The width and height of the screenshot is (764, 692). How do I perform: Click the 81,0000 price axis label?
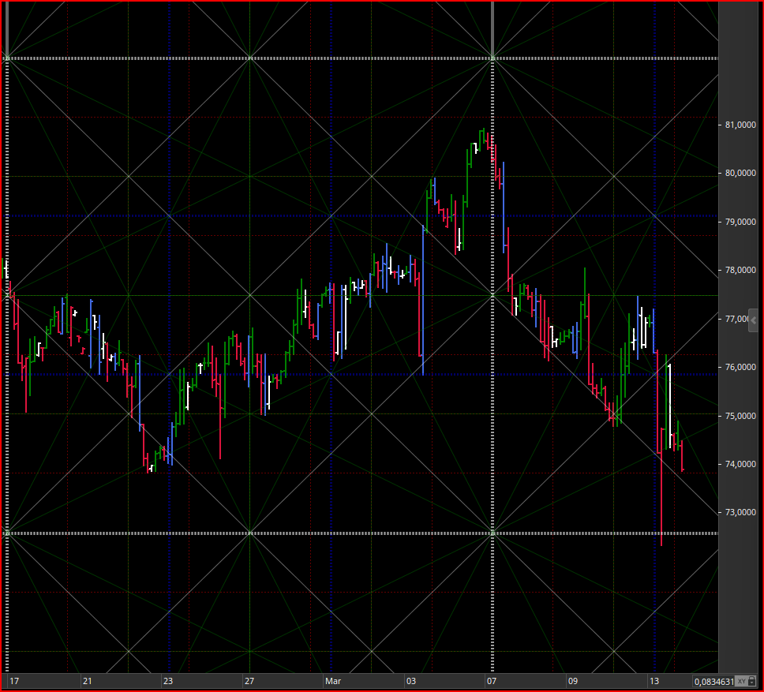pos(740,125)
